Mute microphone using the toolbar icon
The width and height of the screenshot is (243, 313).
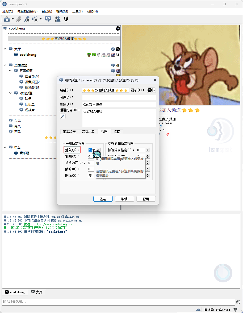click(27, 19)
